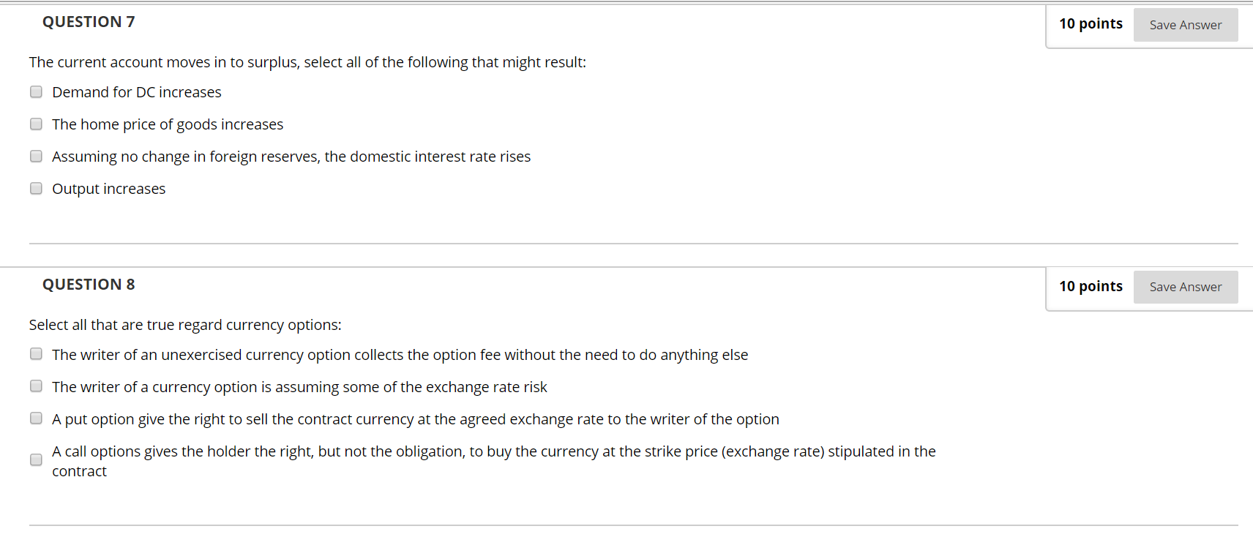Click the call option statement text in Question 8

tap(493, 451)
